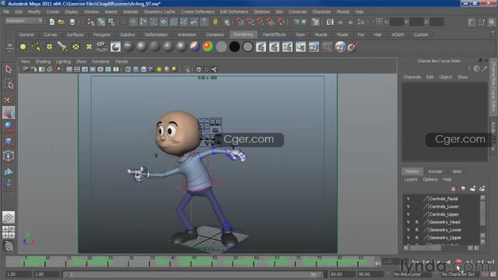Switch to the Polygons shelf tab
The image size is (498, 280).
click(x=102, y=35)
